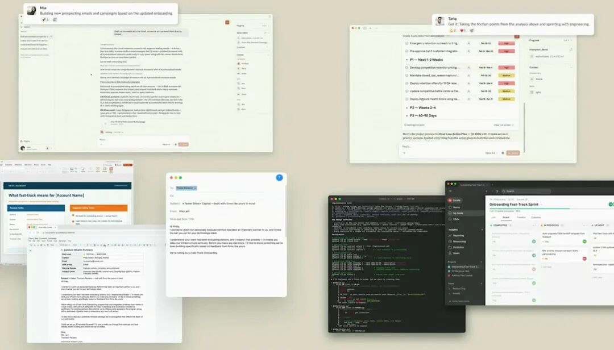Click View full screen link
The width and height of the screenshot is (614, 350).
[x=503, y=124]
